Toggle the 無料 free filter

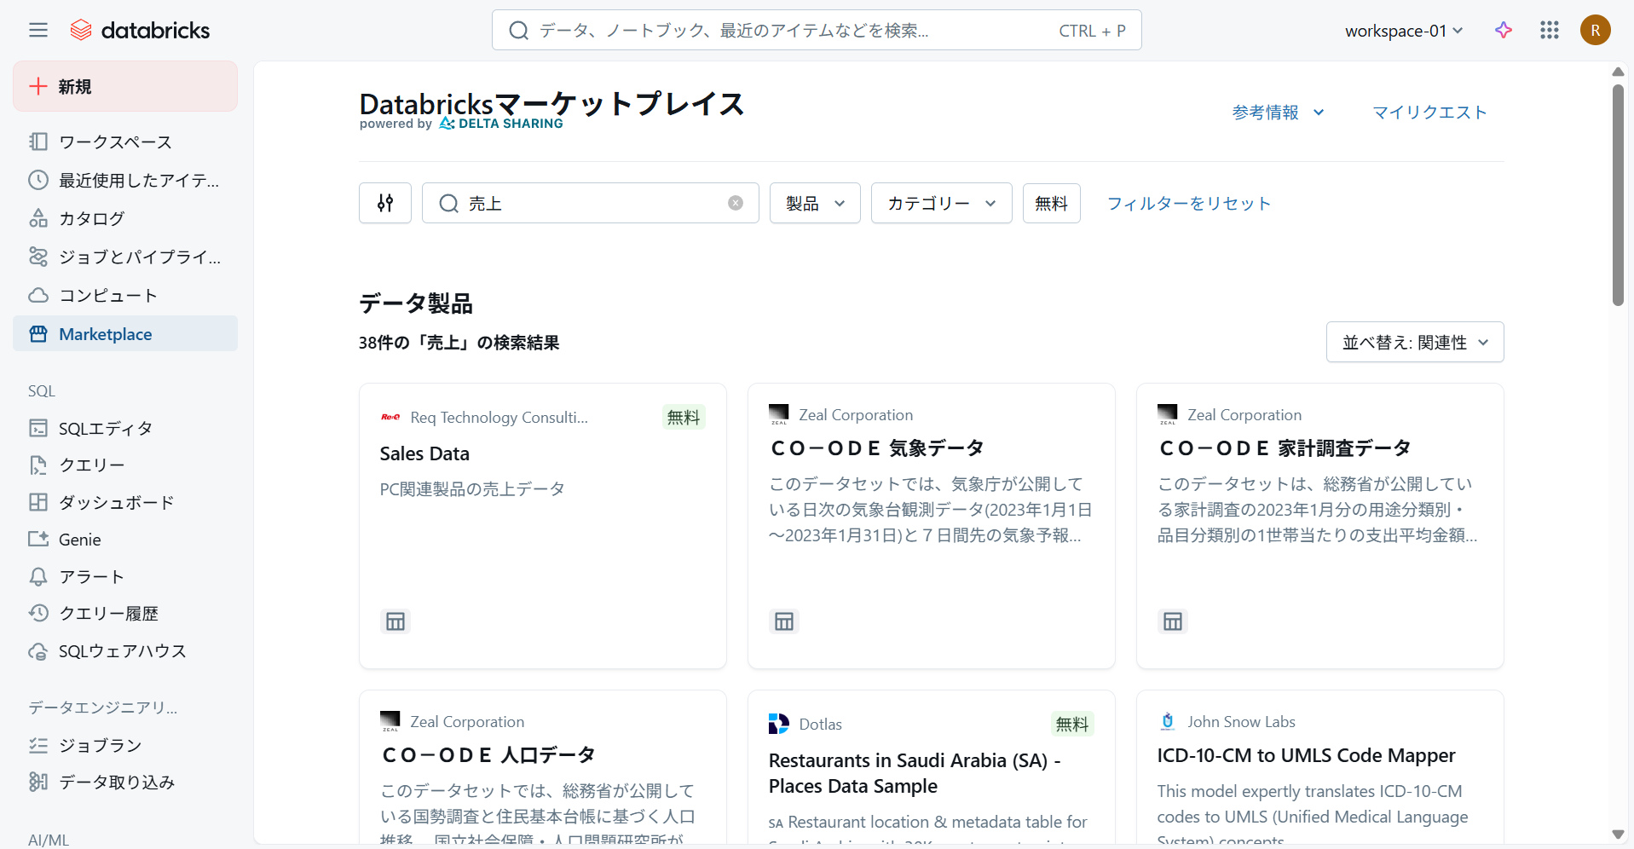click(1051, 203)
